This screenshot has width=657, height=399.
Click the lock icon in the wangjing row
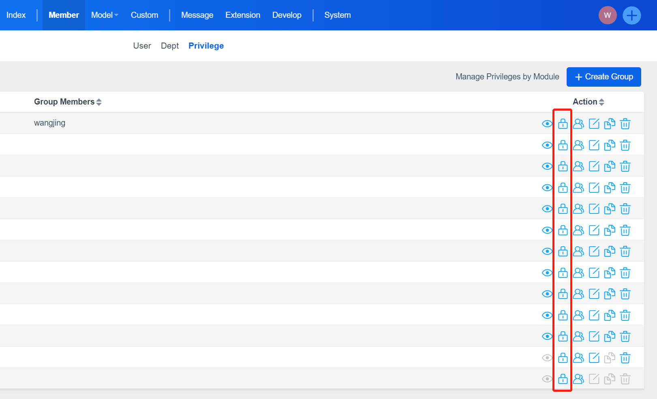click(x=563, y=124)
